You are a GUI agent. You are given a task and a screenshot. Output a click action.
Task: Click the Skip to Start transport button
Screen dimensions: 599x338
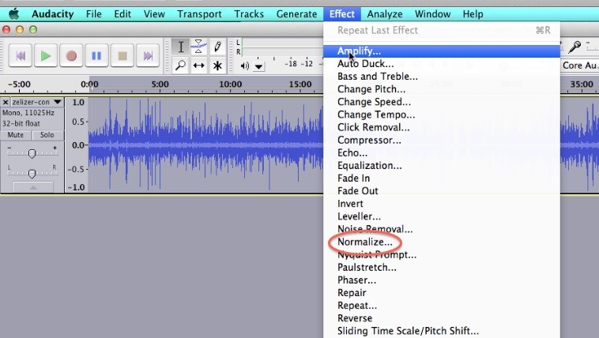pos(21,56)
